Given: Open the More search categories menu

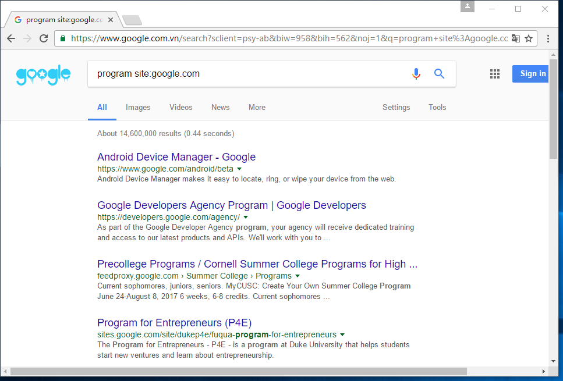Looking at the screenshot, I should [x=257, y=107].
